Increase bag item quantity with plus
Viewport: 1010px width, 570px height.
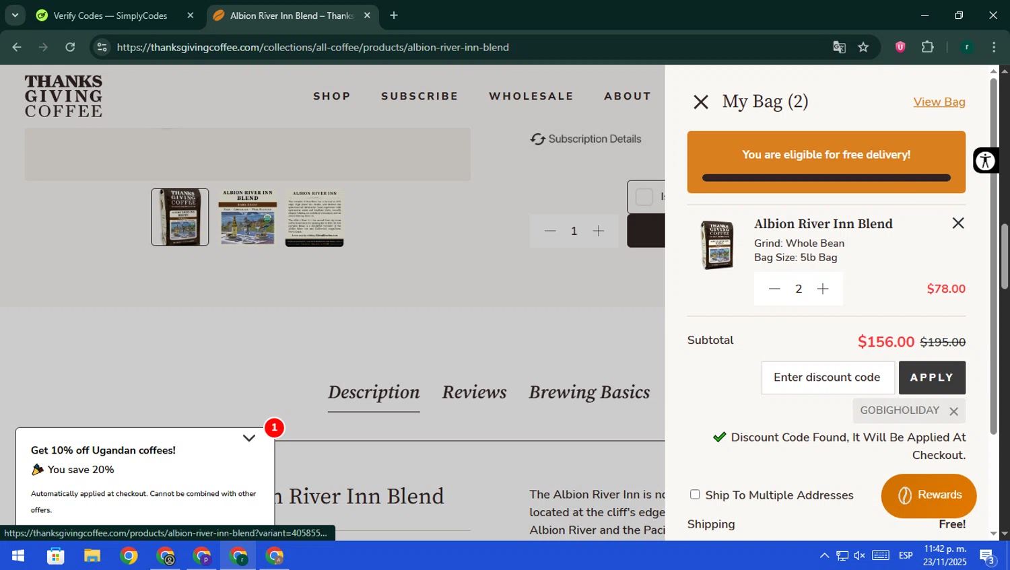(823, 289)
